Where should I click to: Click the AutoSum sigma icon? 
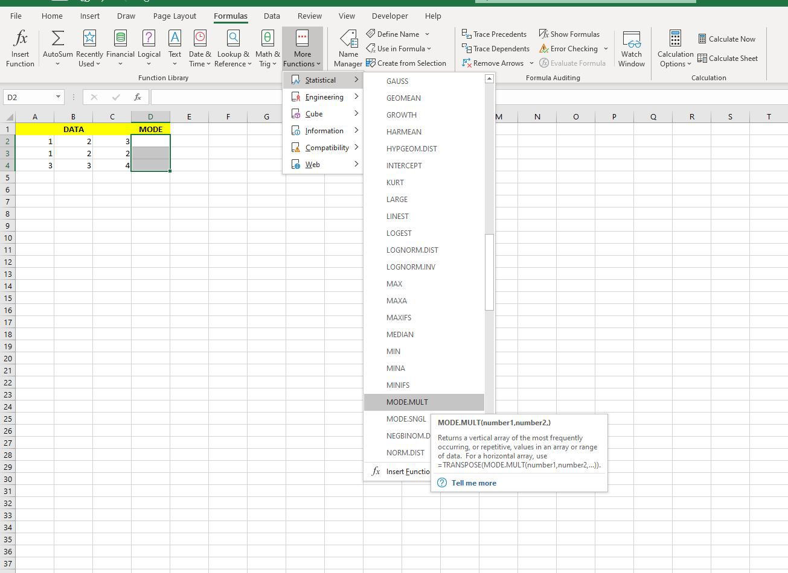[57, 39]
